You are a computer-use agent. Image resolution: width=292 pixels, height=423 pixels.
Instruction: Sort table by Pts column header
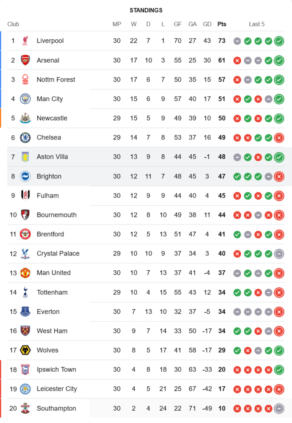tap(222, 24)
